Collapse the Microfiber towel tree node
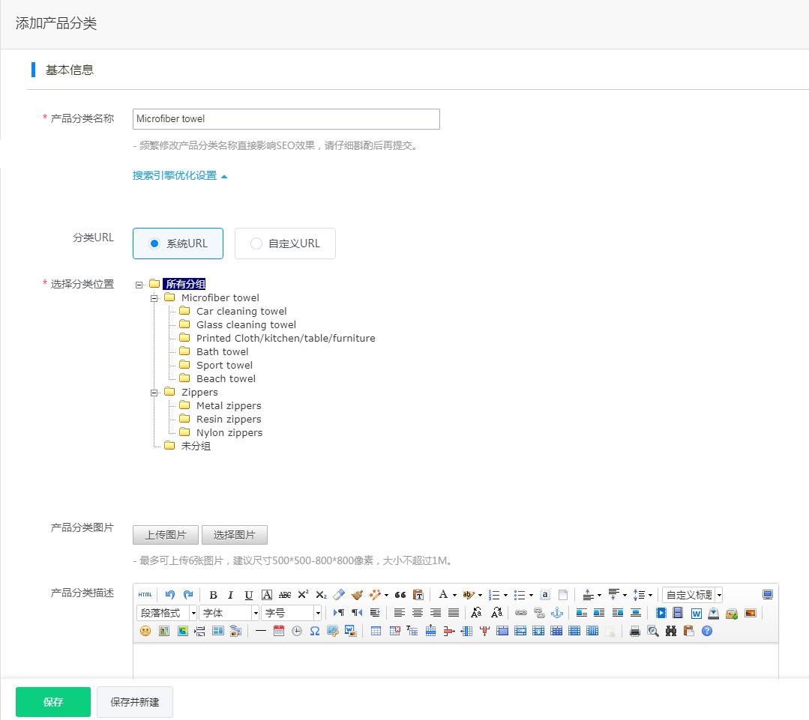The height and width of the screenshot is (720, 809). point(154,298)
